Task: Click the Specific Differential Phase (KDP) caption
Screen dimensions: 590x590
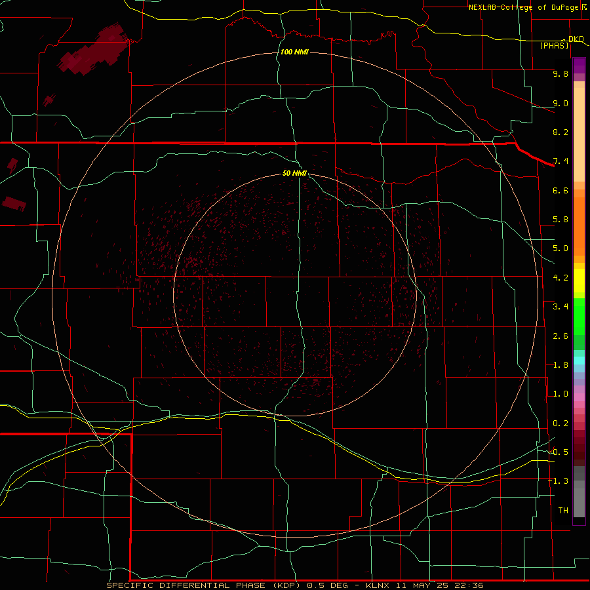Action: (x=205, y=585)
